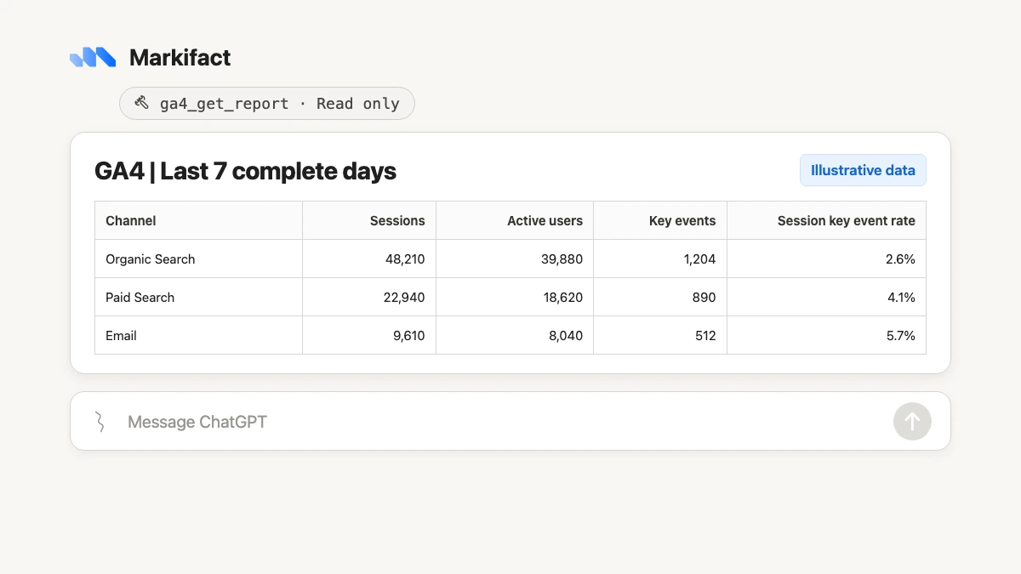Click the send arrow button
This screenshot has height=574, width=1021.
click(x=912, y=421)
